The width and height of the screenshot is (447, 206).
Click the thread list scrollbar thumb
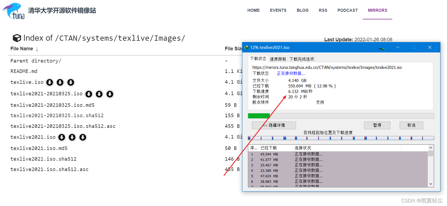coord(431,153)
